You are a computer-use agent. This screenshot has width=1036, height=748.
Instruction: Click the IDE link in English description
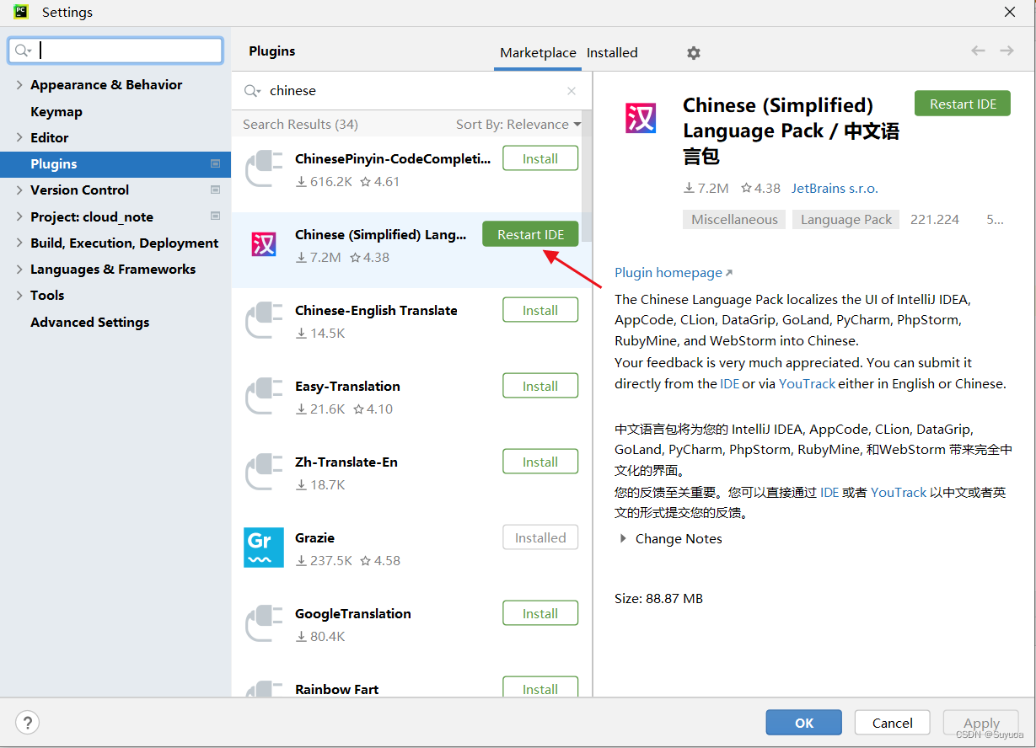tap(729, 383)
